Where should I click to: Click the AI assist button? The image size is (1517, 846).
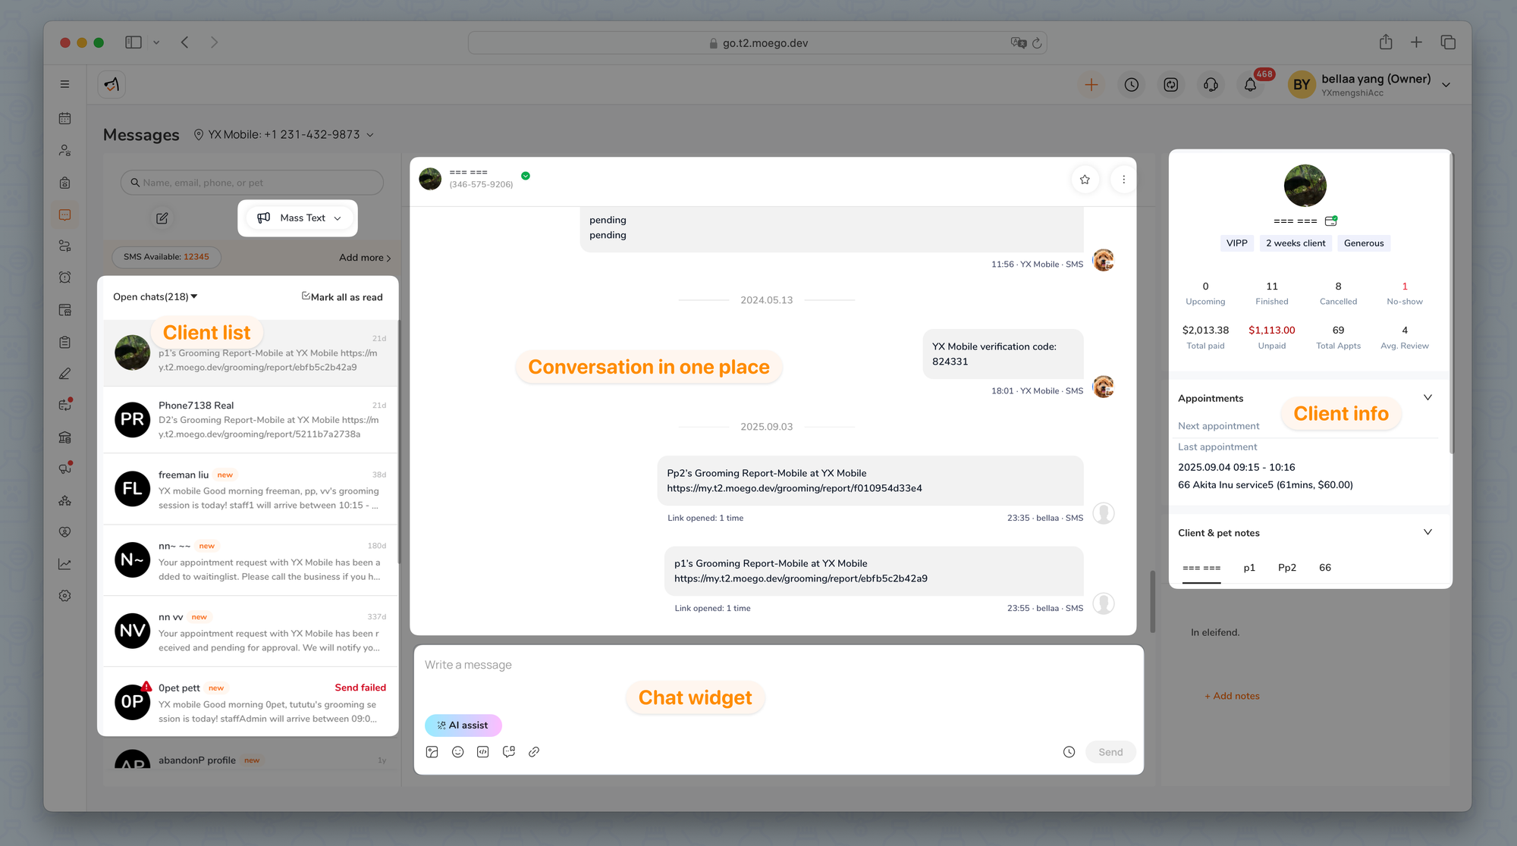pyautogui.click(x=463, y=725)
